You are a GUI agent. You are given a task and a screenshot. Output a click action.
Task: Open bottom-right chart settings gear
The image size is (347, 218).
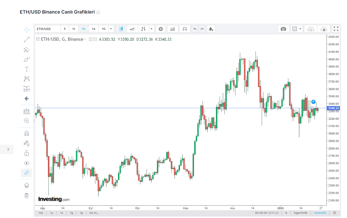335,213
